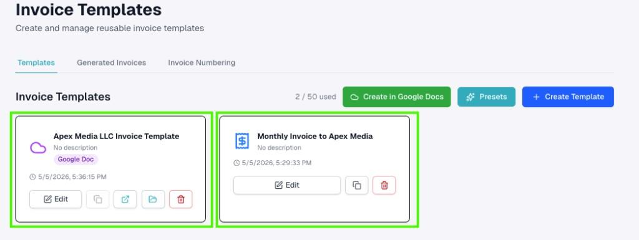Duplicate the Apex Media LLC Invoice Template
Screen dimensions: 639x240
(x=98, y=199)
